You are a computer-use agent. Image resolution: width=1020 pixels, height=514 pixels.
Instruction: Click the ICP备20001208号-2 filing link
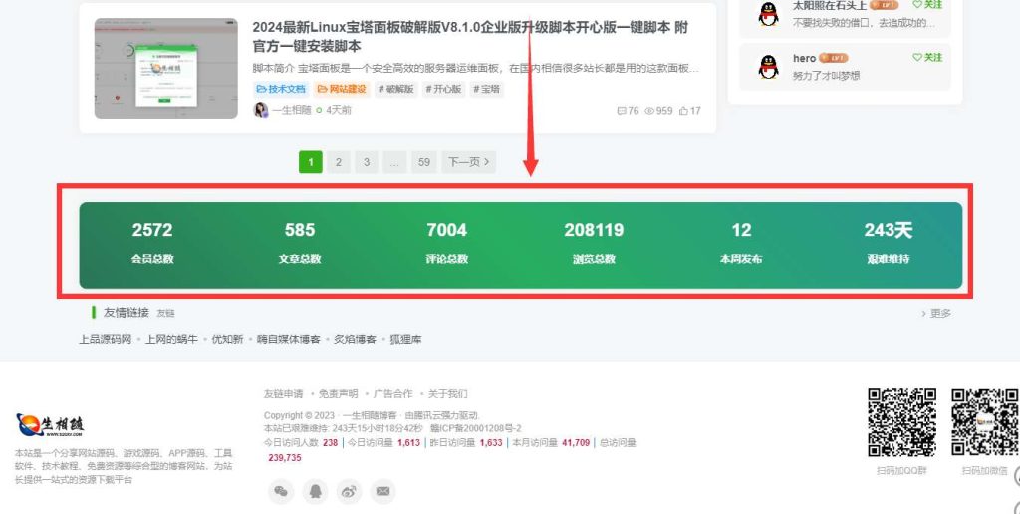476,428
